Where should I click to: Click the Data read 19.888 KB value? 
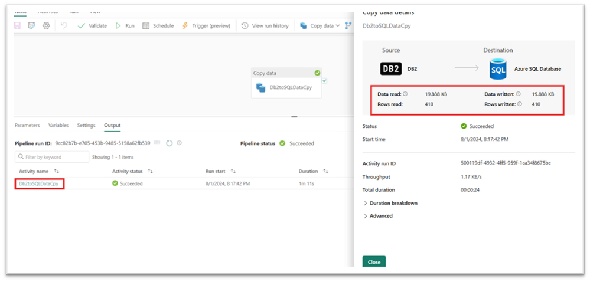[x=436, y=94]
